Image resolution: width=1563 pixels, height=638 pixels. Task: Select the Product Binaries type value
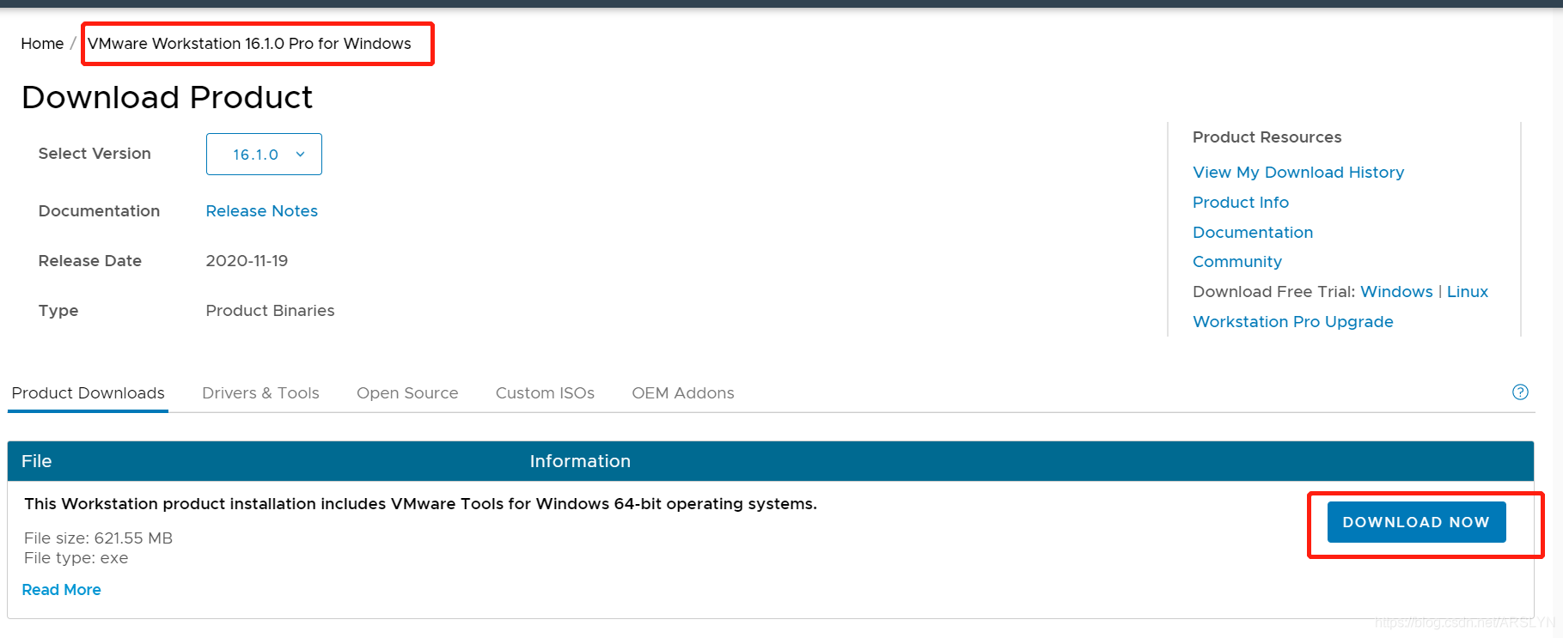270,311
